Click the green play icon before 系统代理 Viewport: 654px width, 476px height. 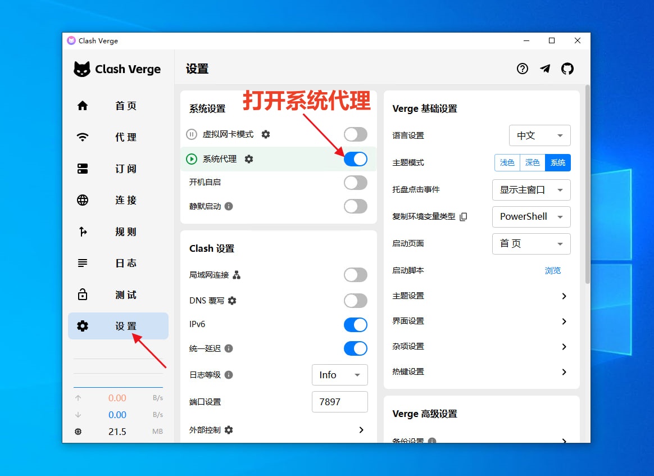(x=192, y=159)
